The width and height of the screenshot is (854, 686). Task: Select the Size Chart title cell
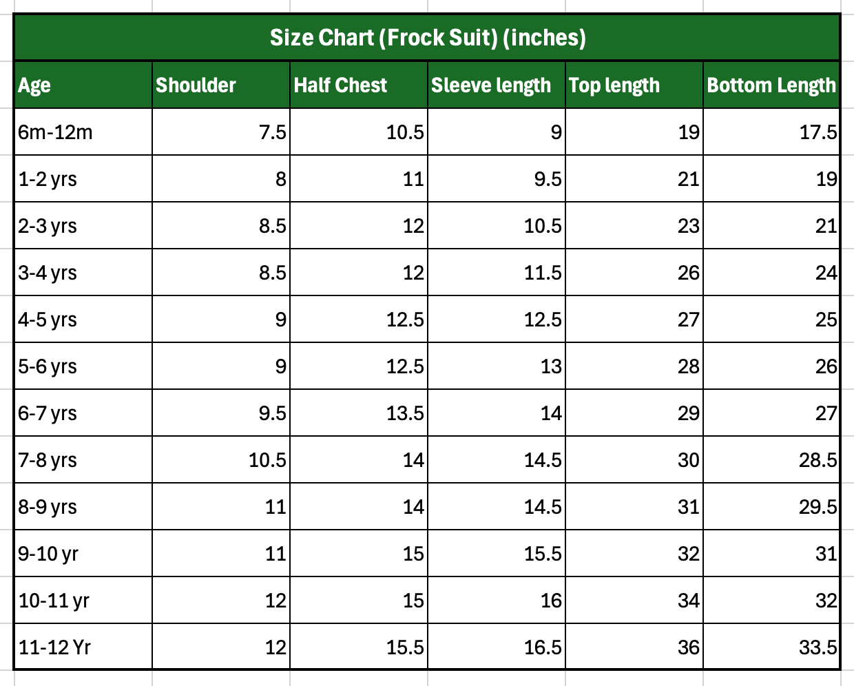[x=427, y=37]
